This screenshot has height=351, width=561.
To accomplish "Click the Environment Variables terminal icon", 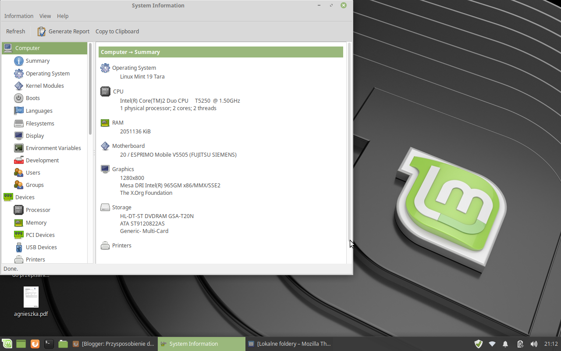I will click(18, 148).
